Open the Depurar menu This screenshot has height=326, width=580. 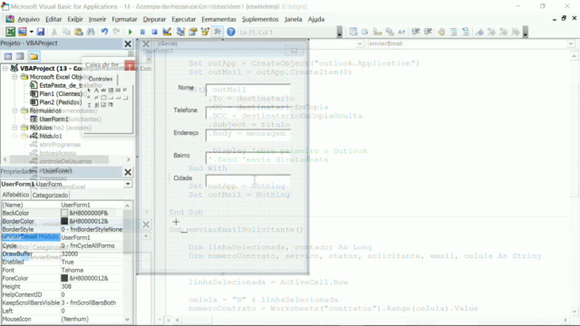tap(154, 19)
